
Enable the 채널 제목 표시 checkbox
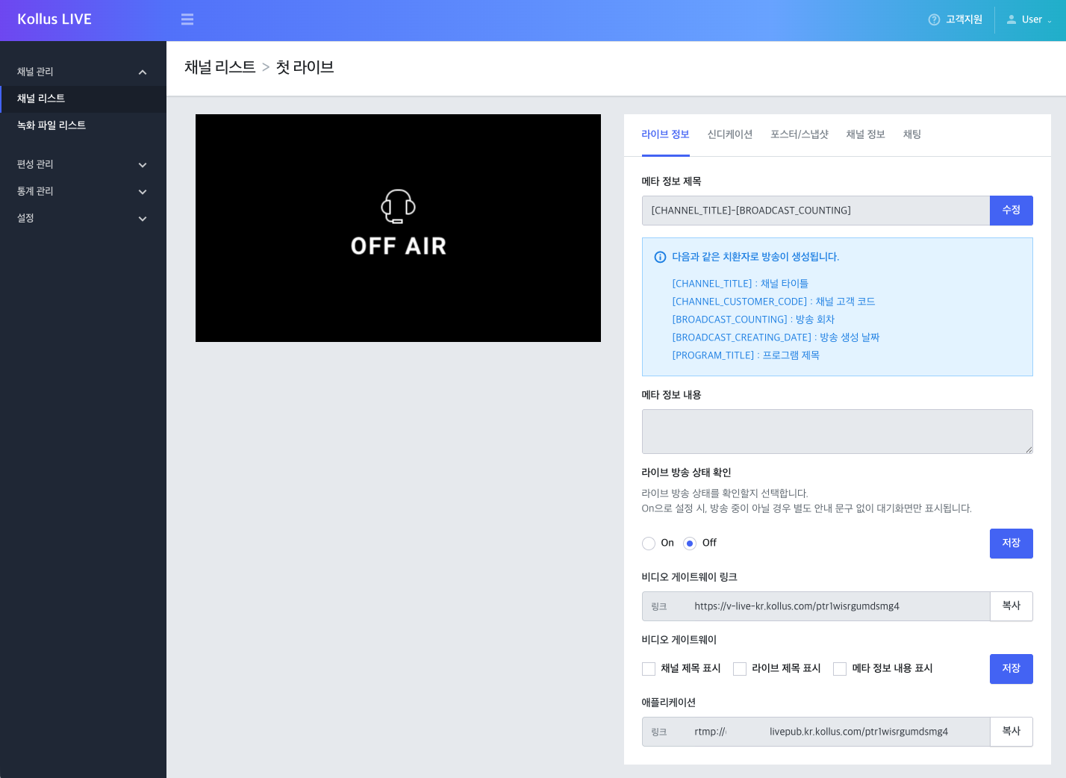pos(649,669)
